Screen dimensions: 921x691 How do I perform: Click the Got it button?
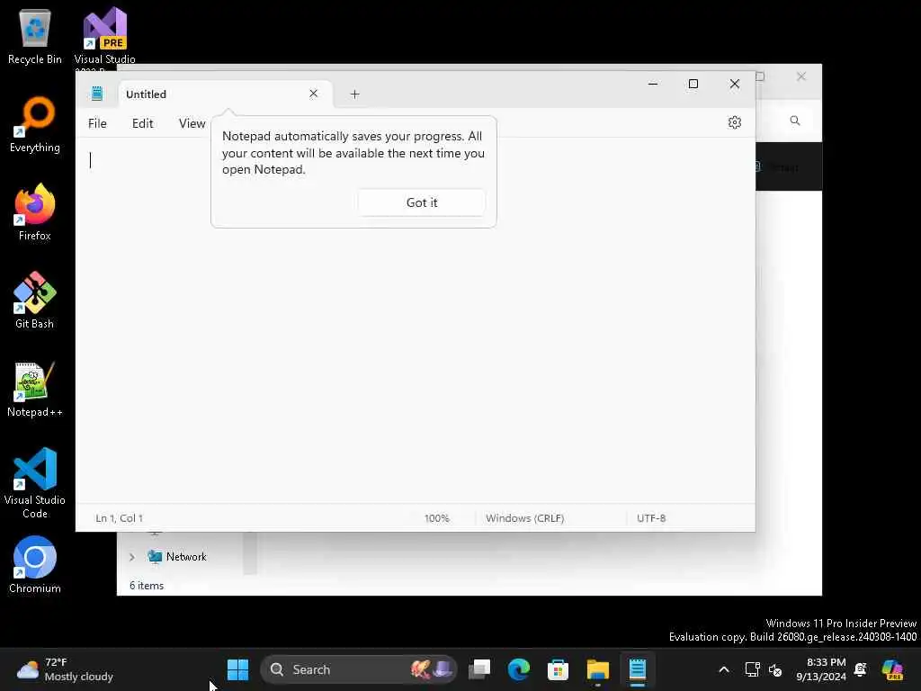coord(422,202)
